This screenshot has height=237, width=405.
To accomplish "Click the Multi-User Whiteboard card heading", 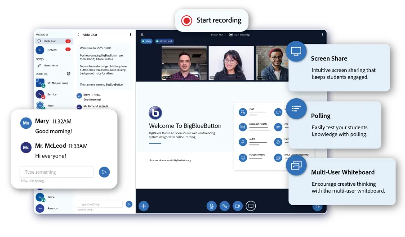I will click(343, 172).
